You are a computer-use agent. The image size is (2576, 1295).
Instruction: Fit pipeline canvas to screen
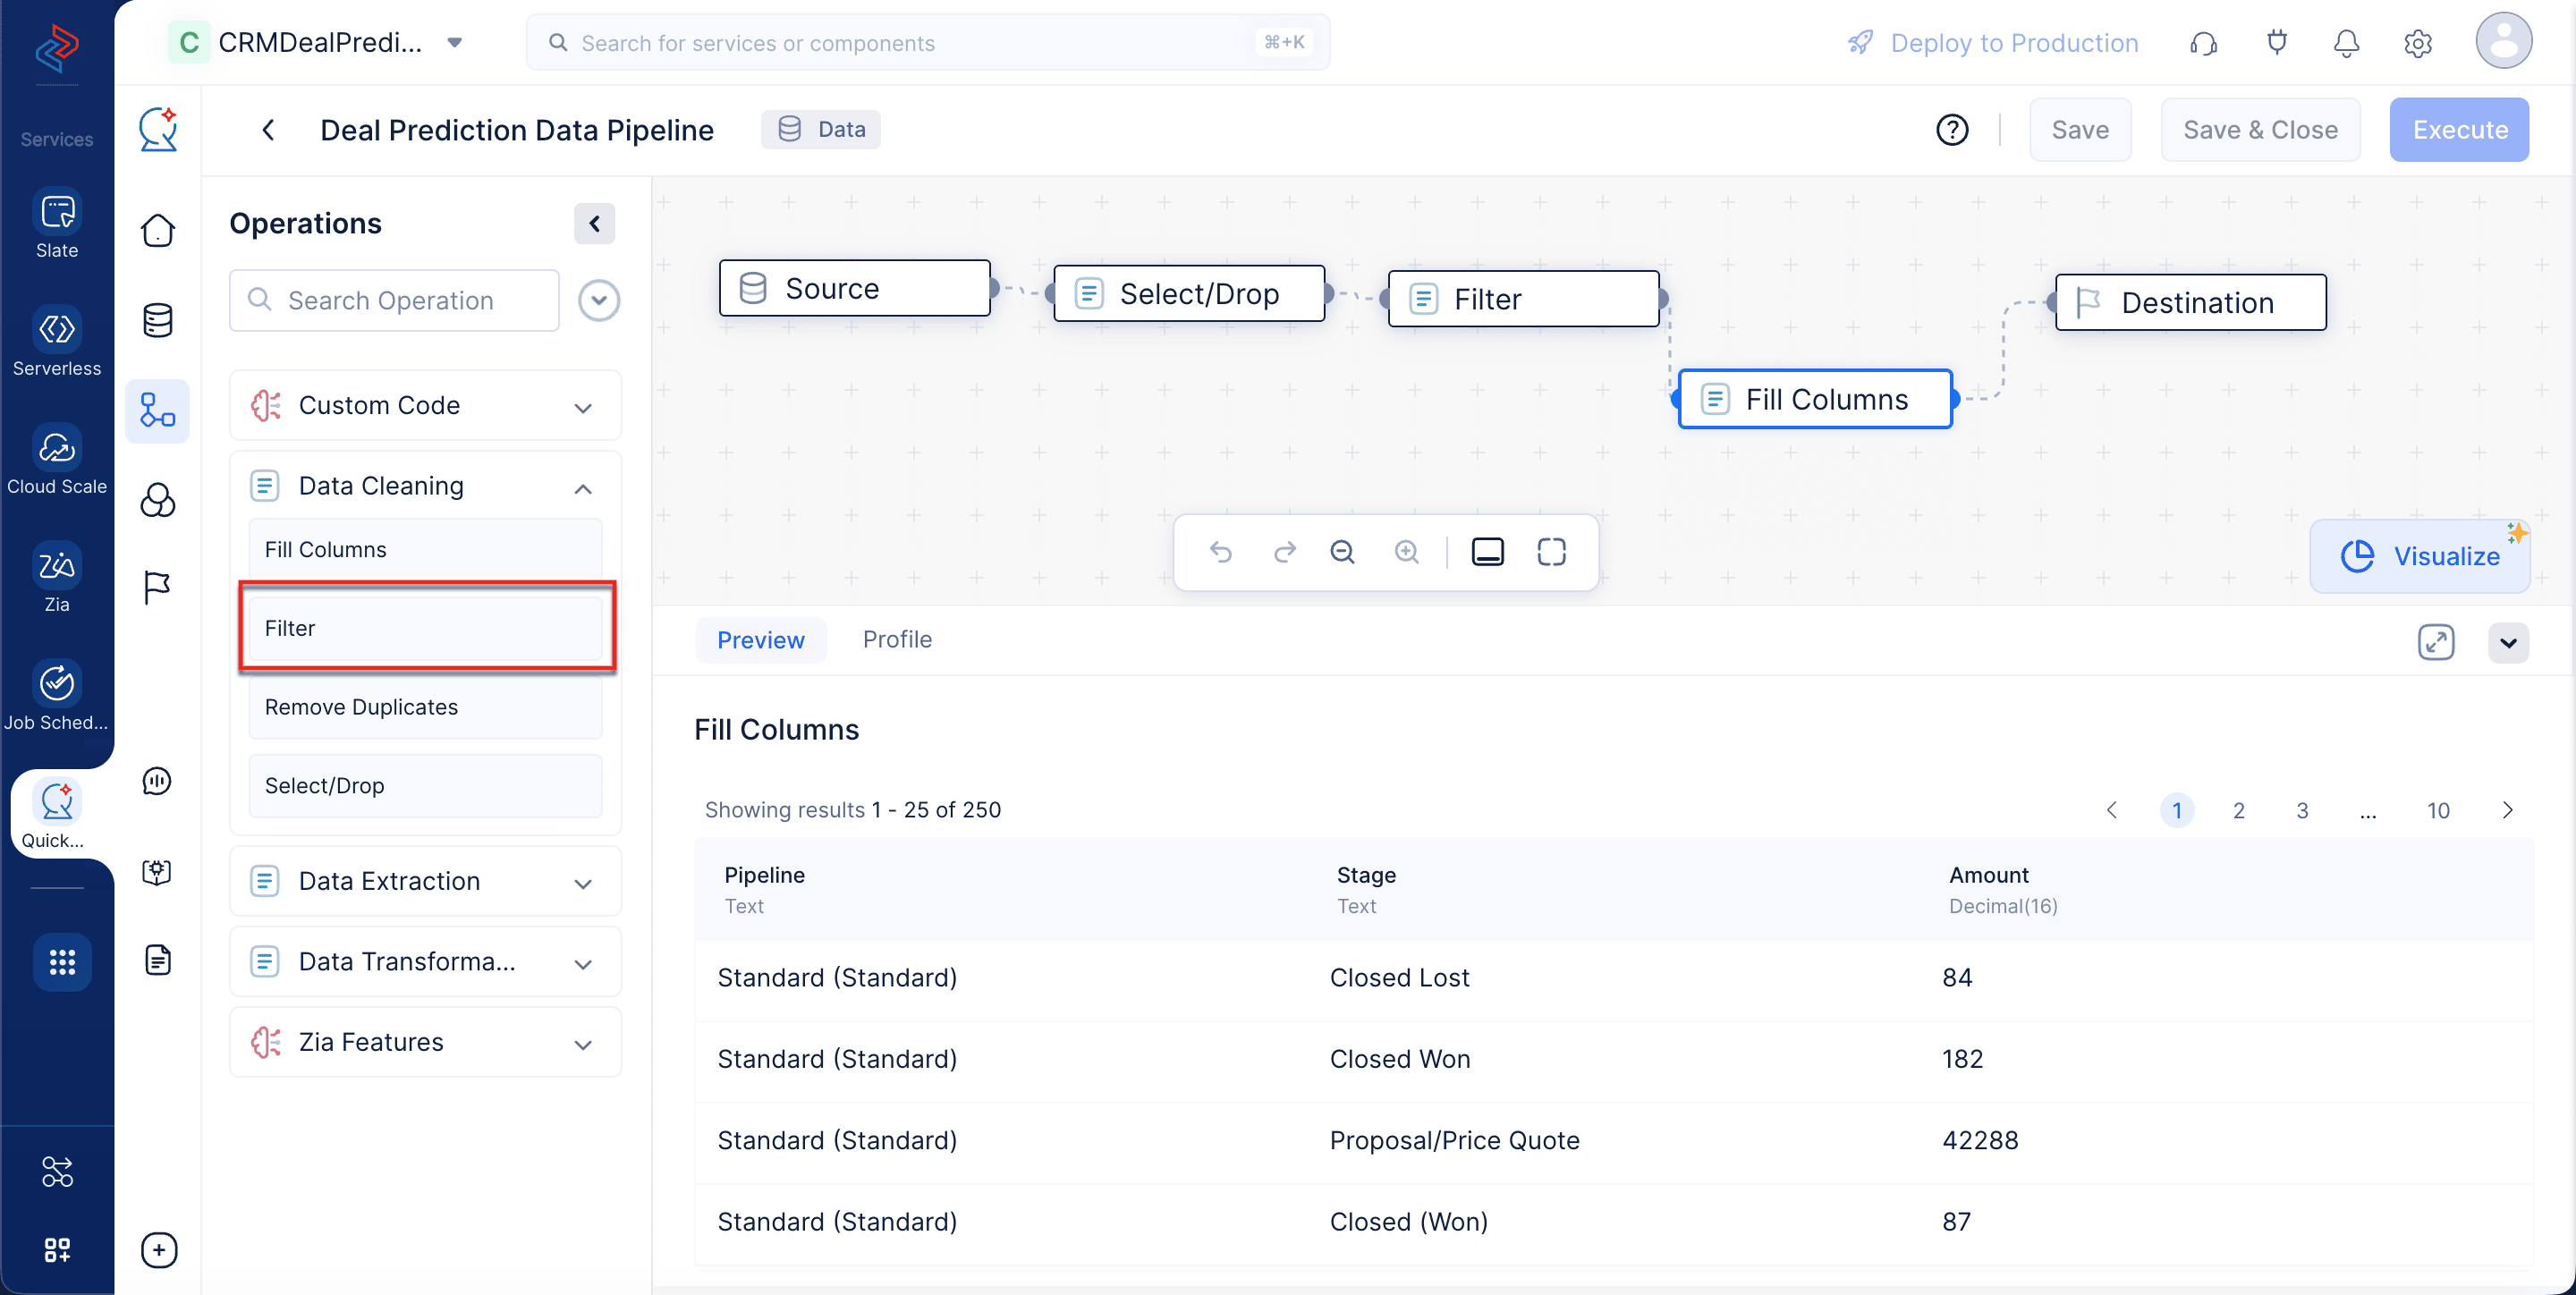pyautogui.click(x=1552, y=552)
